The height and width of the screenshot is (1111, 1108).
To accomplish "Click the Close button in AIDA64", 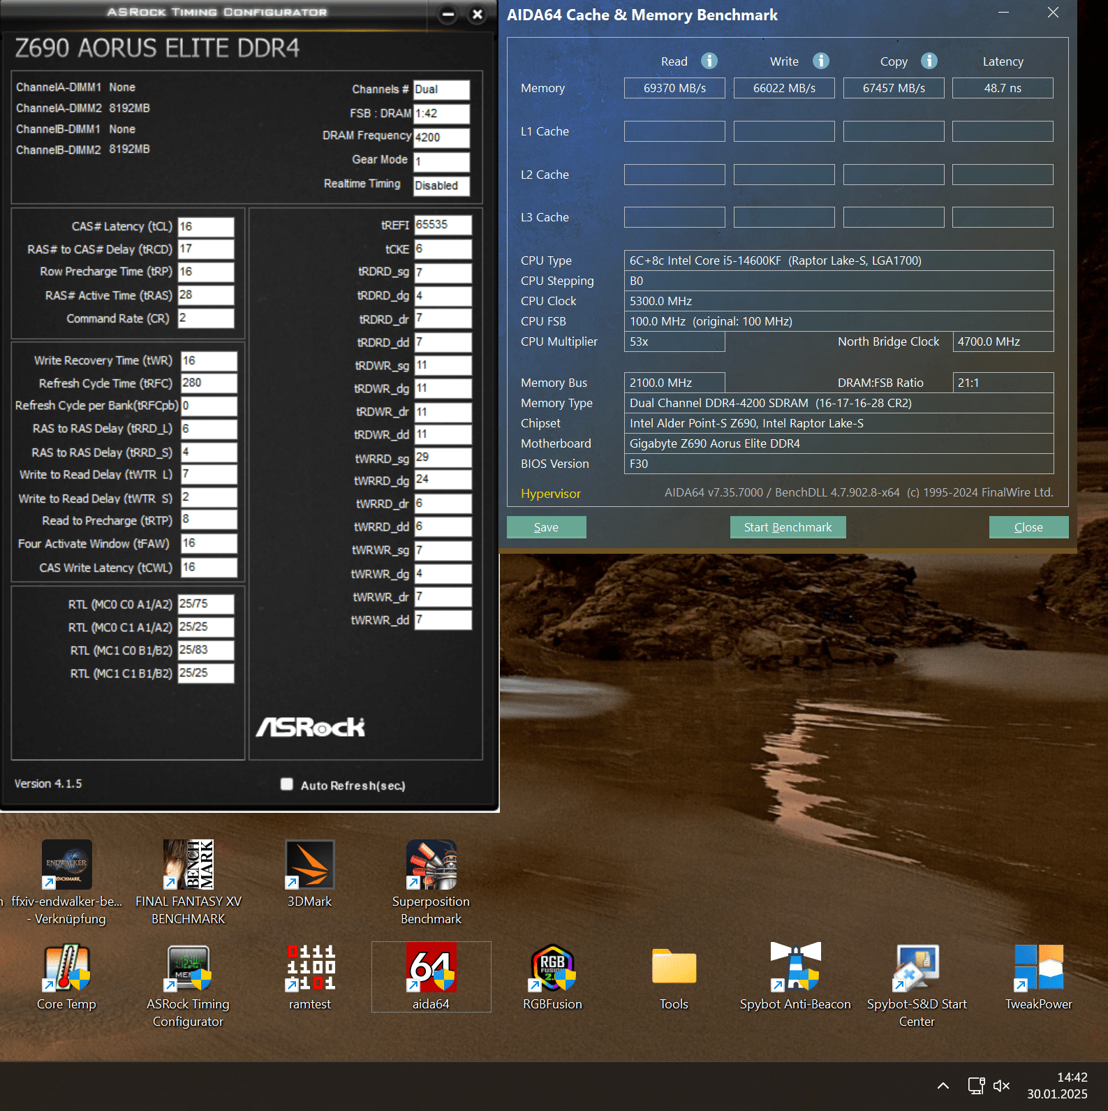I will coord(1028,527).
